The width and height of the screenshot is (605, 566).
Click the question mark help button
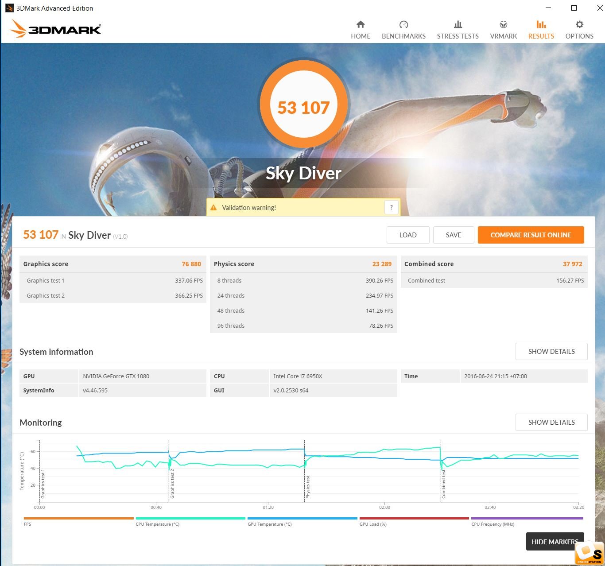[392, 207]
